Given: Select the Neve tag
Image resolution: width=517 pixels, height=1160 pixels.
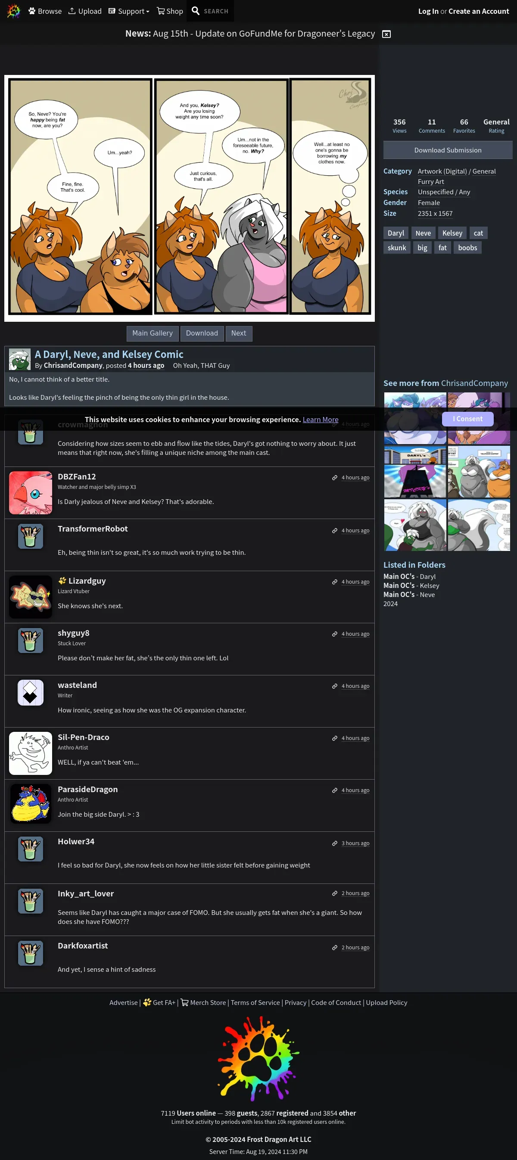Looking at the screenshot, I should coord(423,233).
